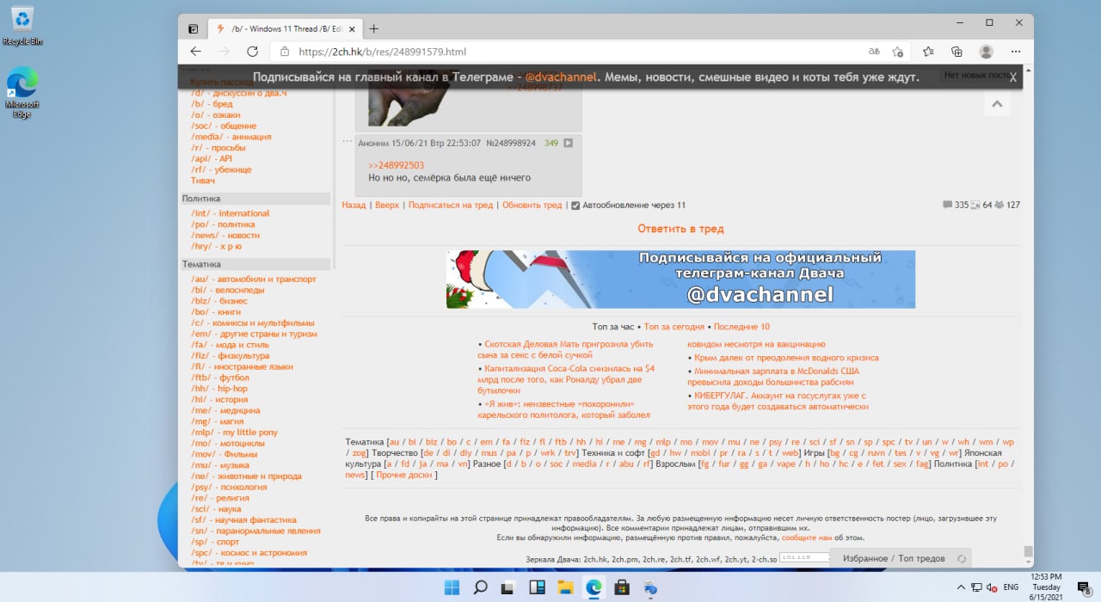This screenshot has width=1101, height=602.
Task: Open /b/ - бред board in sidebar
Action: tap(212, 104)
